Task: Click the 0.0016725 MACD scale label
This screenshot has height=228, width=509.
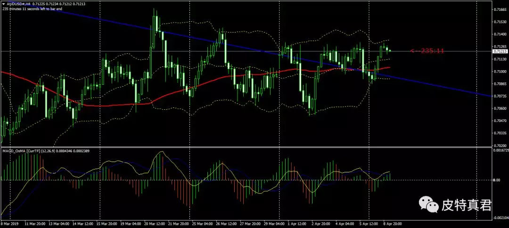Action: pos(500,150)
